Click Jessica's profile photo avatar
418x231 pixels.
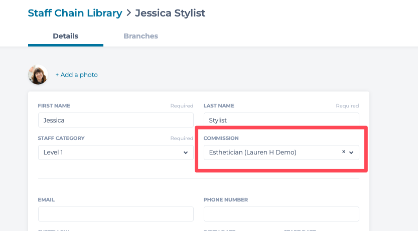pos(38,75)
